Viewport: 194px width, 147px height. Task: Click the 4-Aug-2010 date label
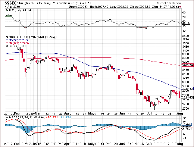(x=12, y=7)
